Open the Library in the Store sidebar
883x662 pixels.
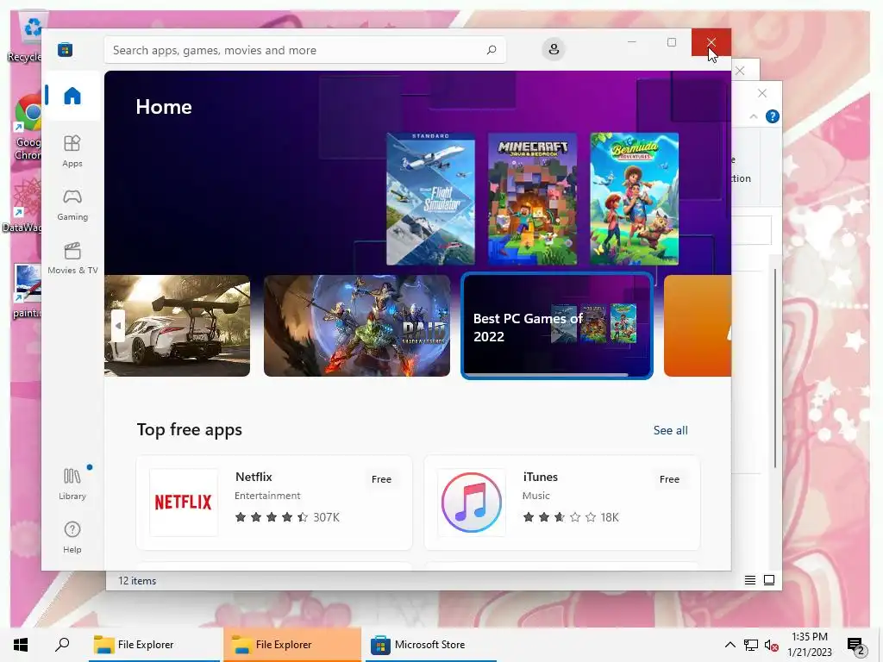(x=72, y=483)
